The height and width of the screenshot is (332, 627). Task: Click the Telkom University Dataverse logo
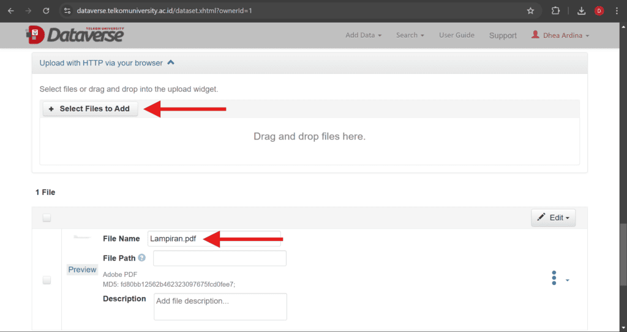75,35
